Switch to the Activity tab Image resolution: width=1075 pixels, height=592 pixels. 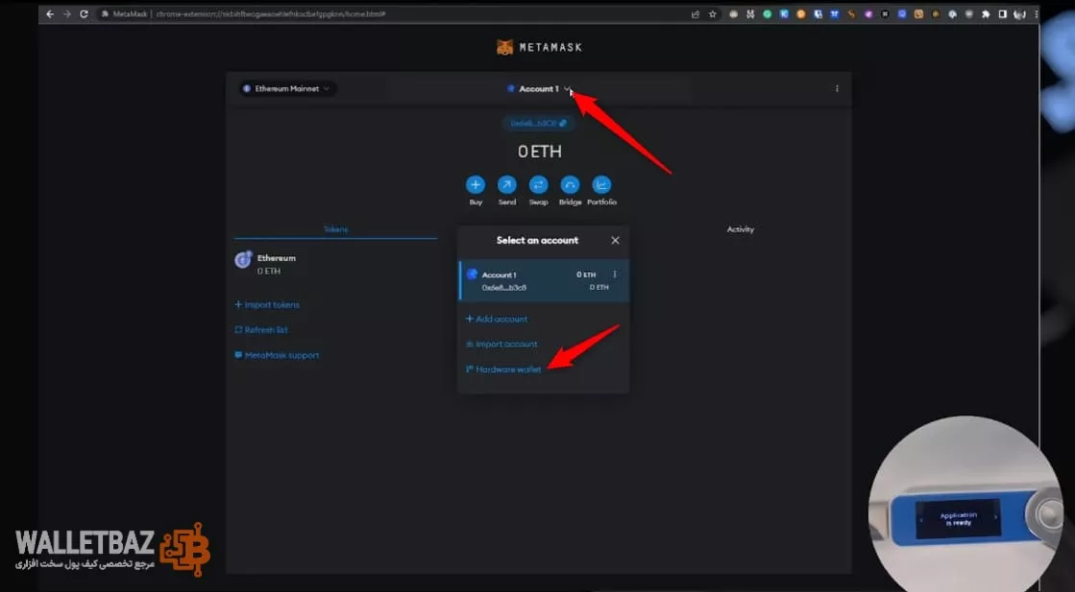click(741, 229)
